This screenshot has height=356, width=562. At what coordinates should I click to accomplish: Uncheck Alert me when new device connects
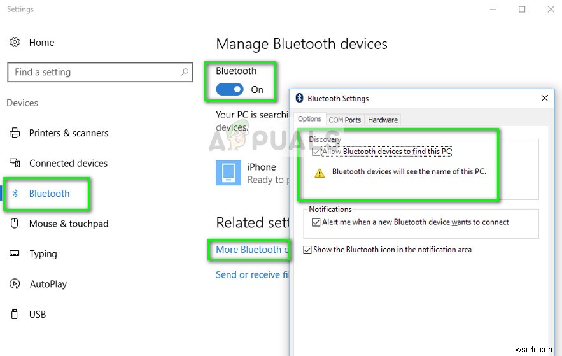[316, 222]
